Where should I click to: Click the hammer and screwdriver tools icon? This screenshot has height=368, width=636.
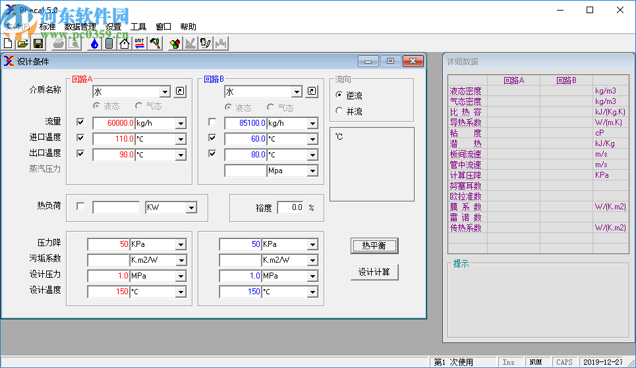click(x=155, y=43)
